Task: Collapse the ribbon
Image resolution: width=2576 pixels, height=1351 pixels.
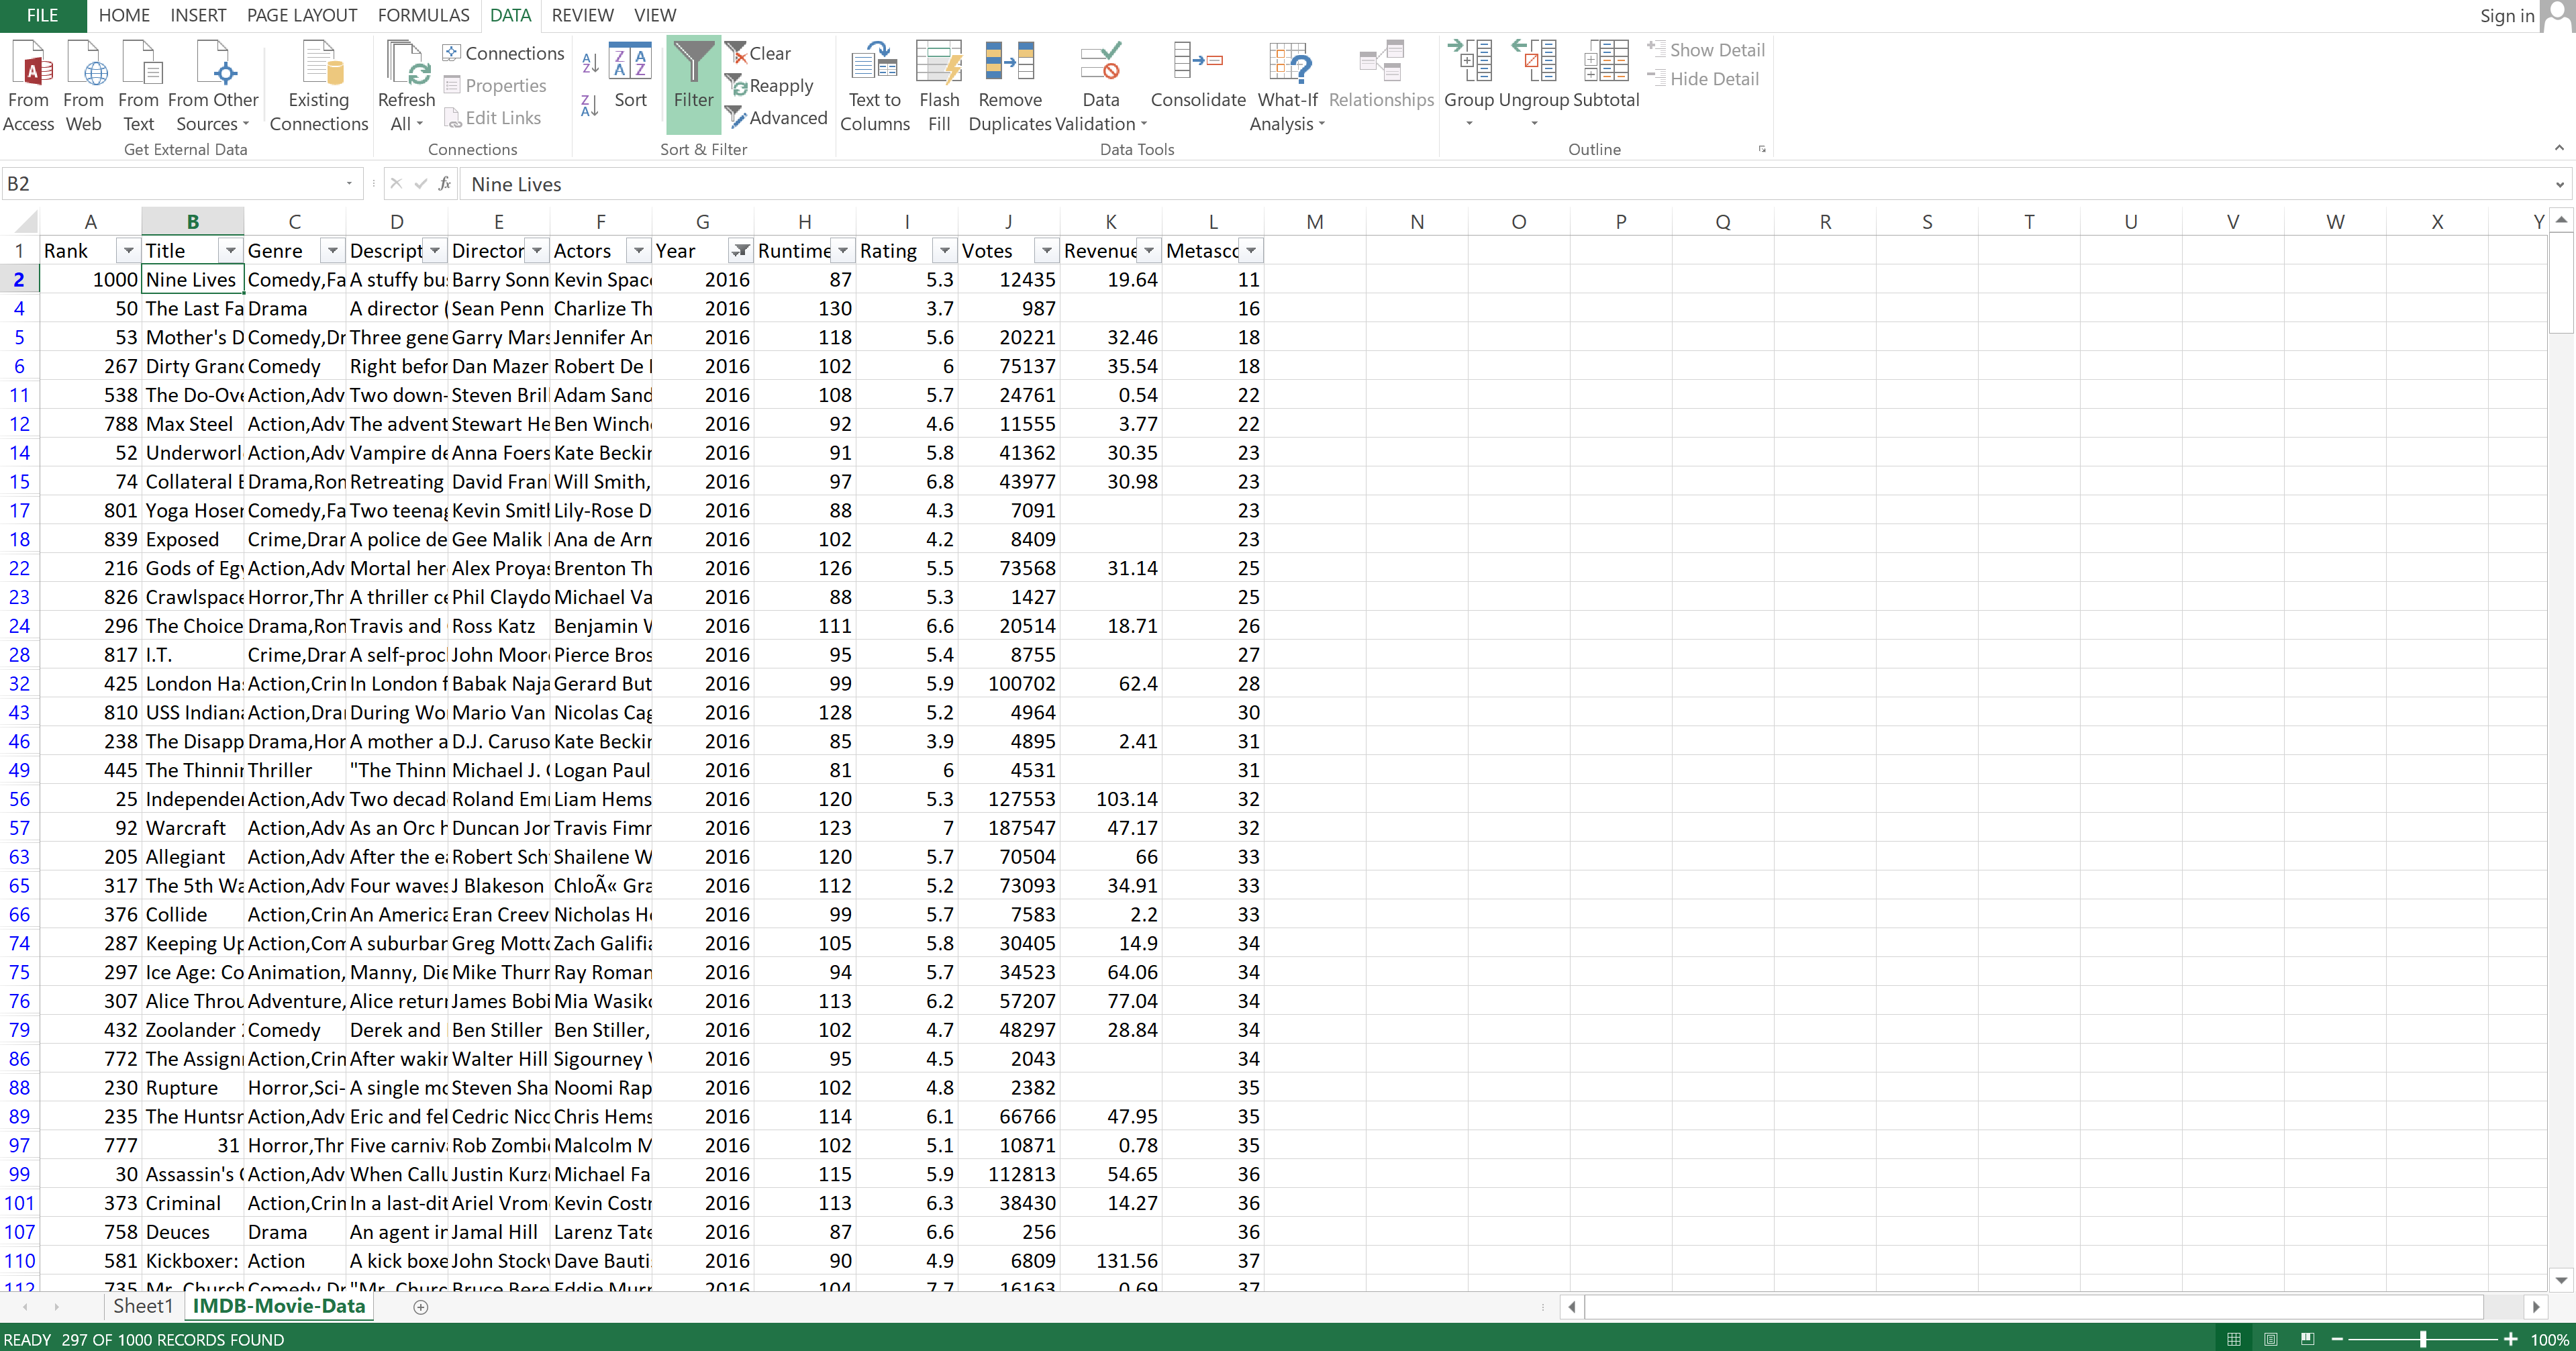Action: click(2559, 148)
